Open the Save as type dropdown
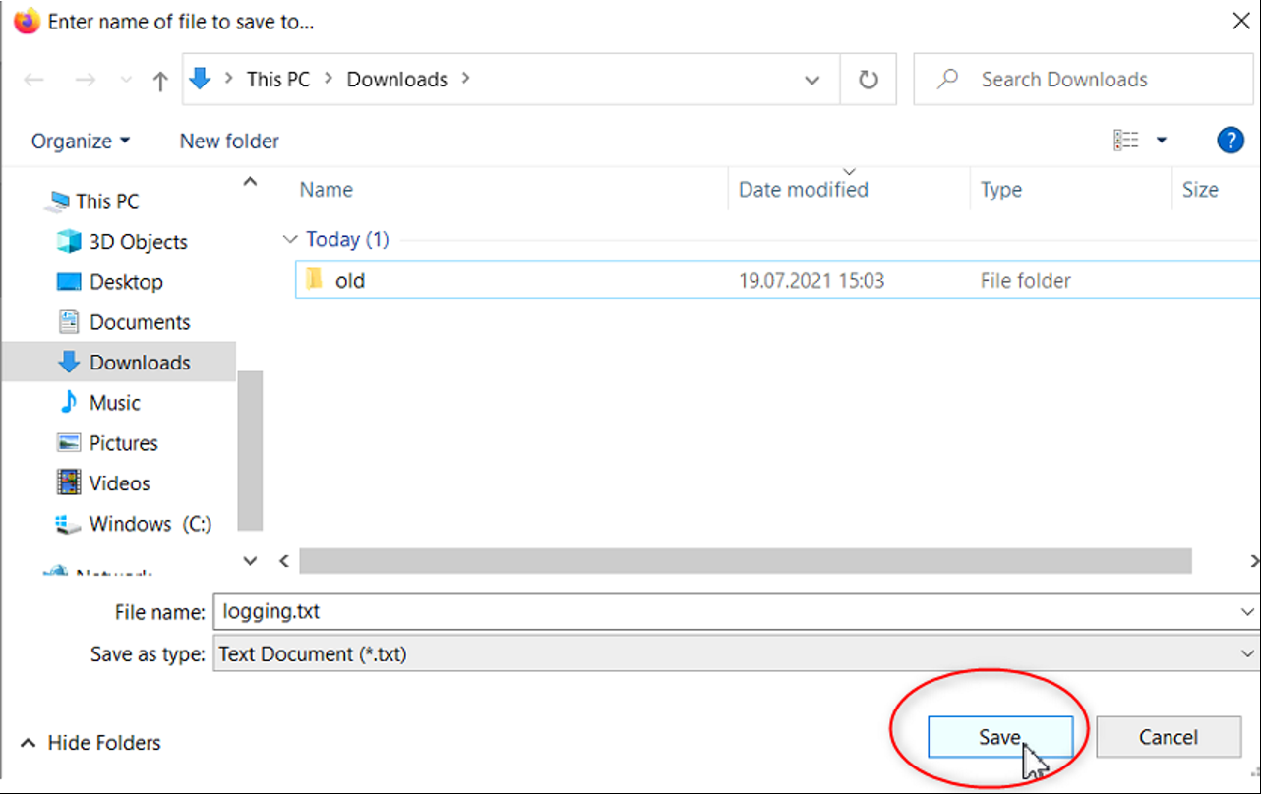Image resolution: width=1261 pixels, height=794 pixels. [x=736, y=653]
